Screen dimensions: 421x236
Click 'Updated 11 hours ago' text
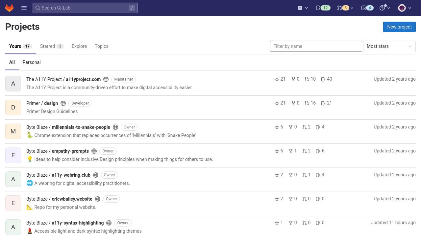click(393, 223)
